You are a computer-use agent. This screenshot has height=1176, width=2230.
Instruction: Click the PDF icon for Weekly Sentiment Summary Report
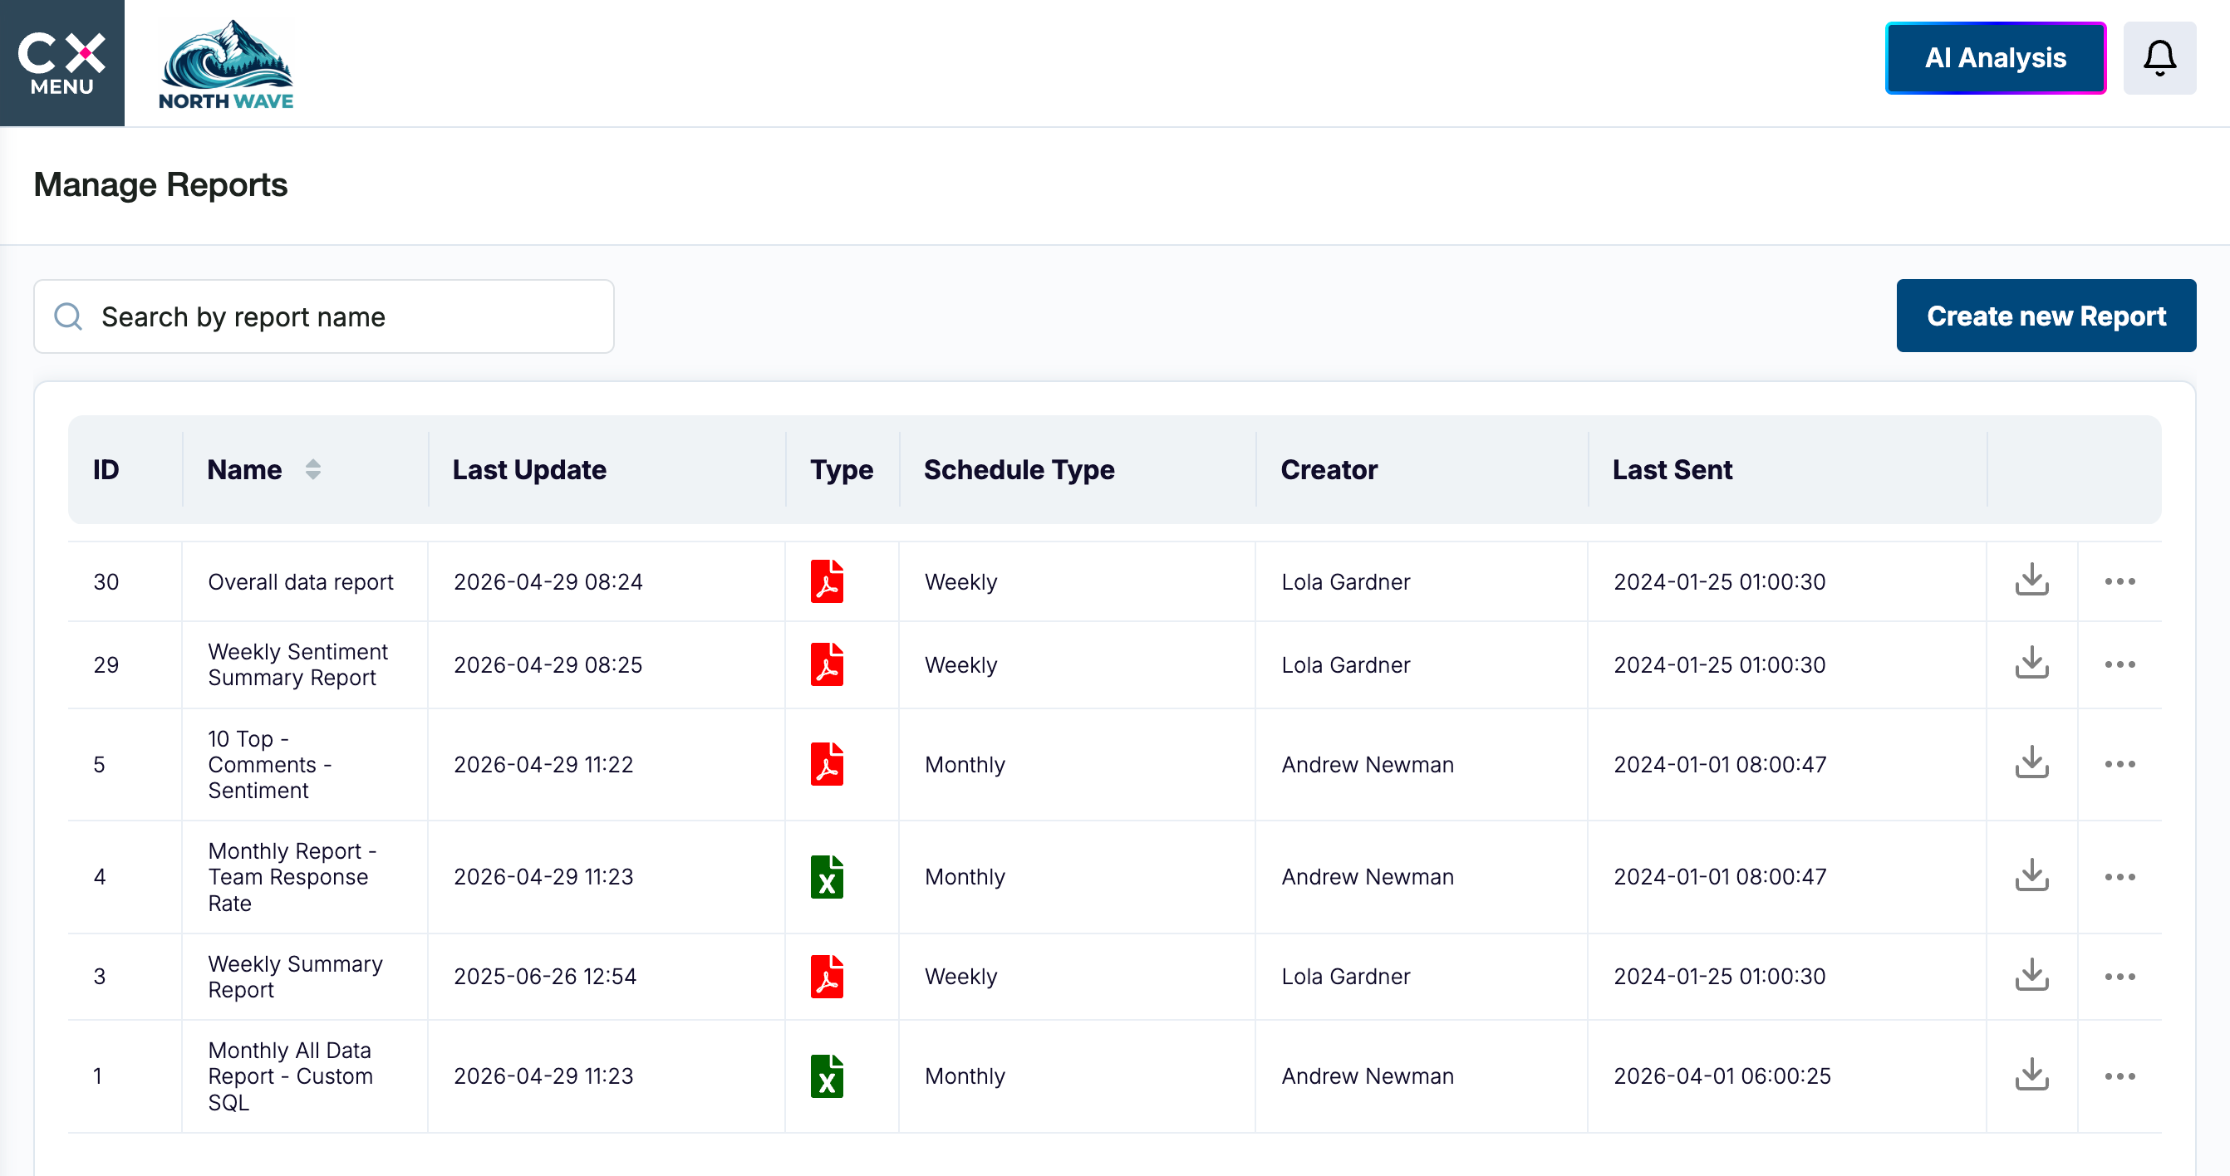point(827,664)
